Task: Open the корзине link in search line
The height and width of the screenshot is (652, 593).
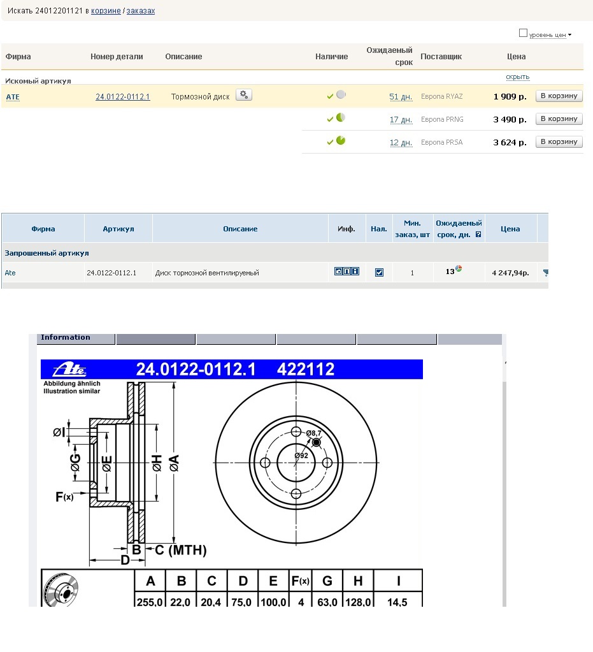Action: tap(106, 11)
